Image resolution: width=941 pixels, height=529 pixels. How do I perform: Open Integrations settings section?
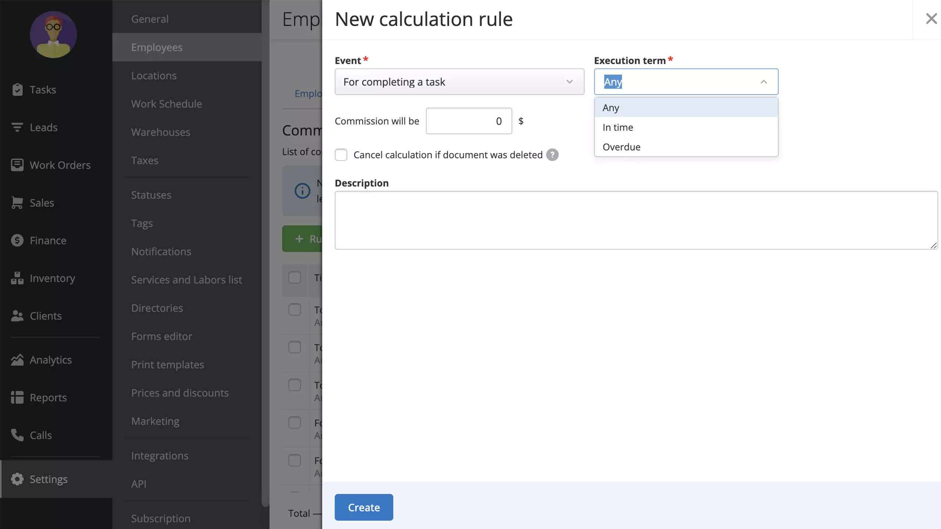click(160, 456)
